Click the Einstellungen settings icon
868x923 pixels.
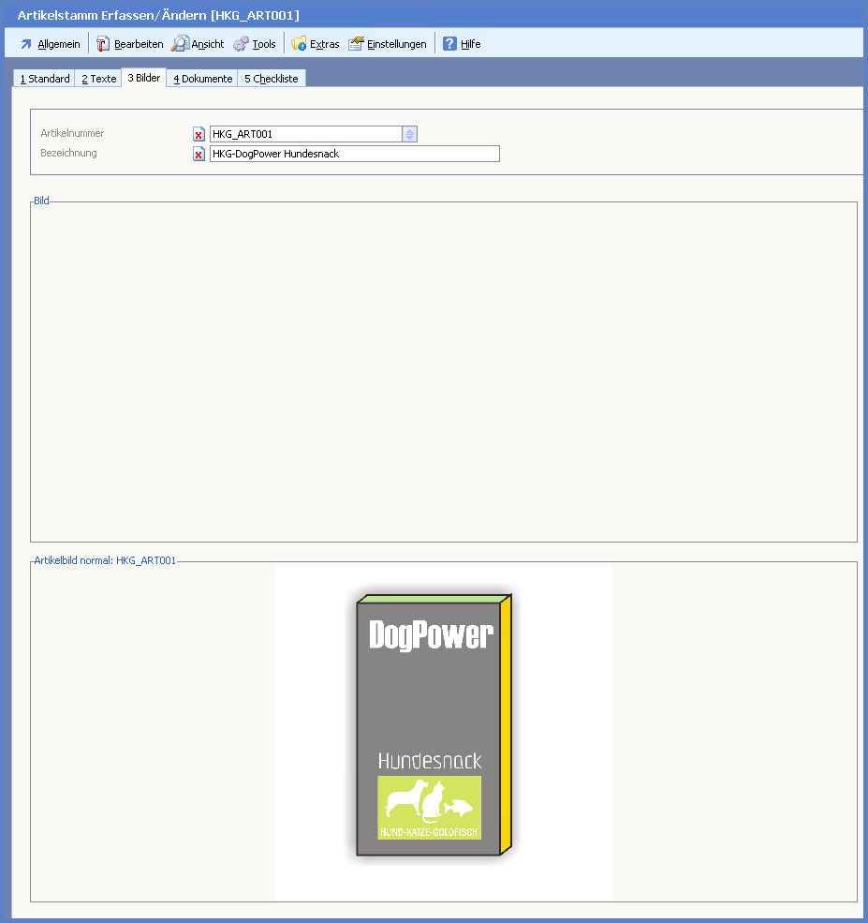(356, 44)
